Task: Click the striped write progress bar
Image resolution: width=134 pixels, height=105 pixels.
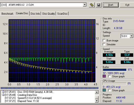Action: point(50,88)
